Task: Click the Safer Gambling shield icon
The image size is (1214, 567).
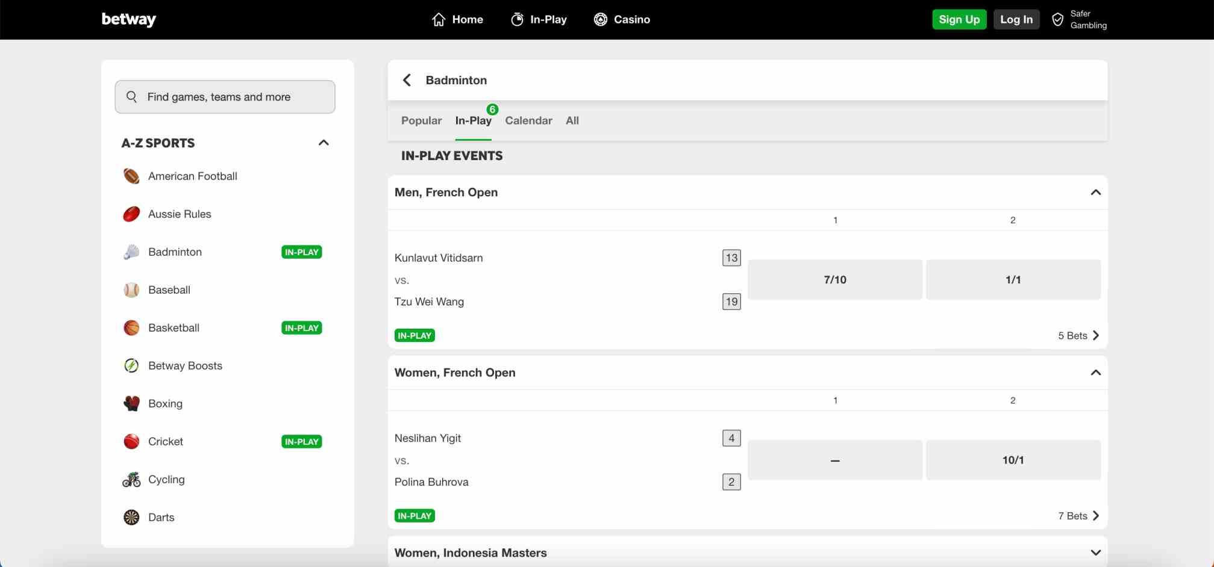Action: point(1057,19)
